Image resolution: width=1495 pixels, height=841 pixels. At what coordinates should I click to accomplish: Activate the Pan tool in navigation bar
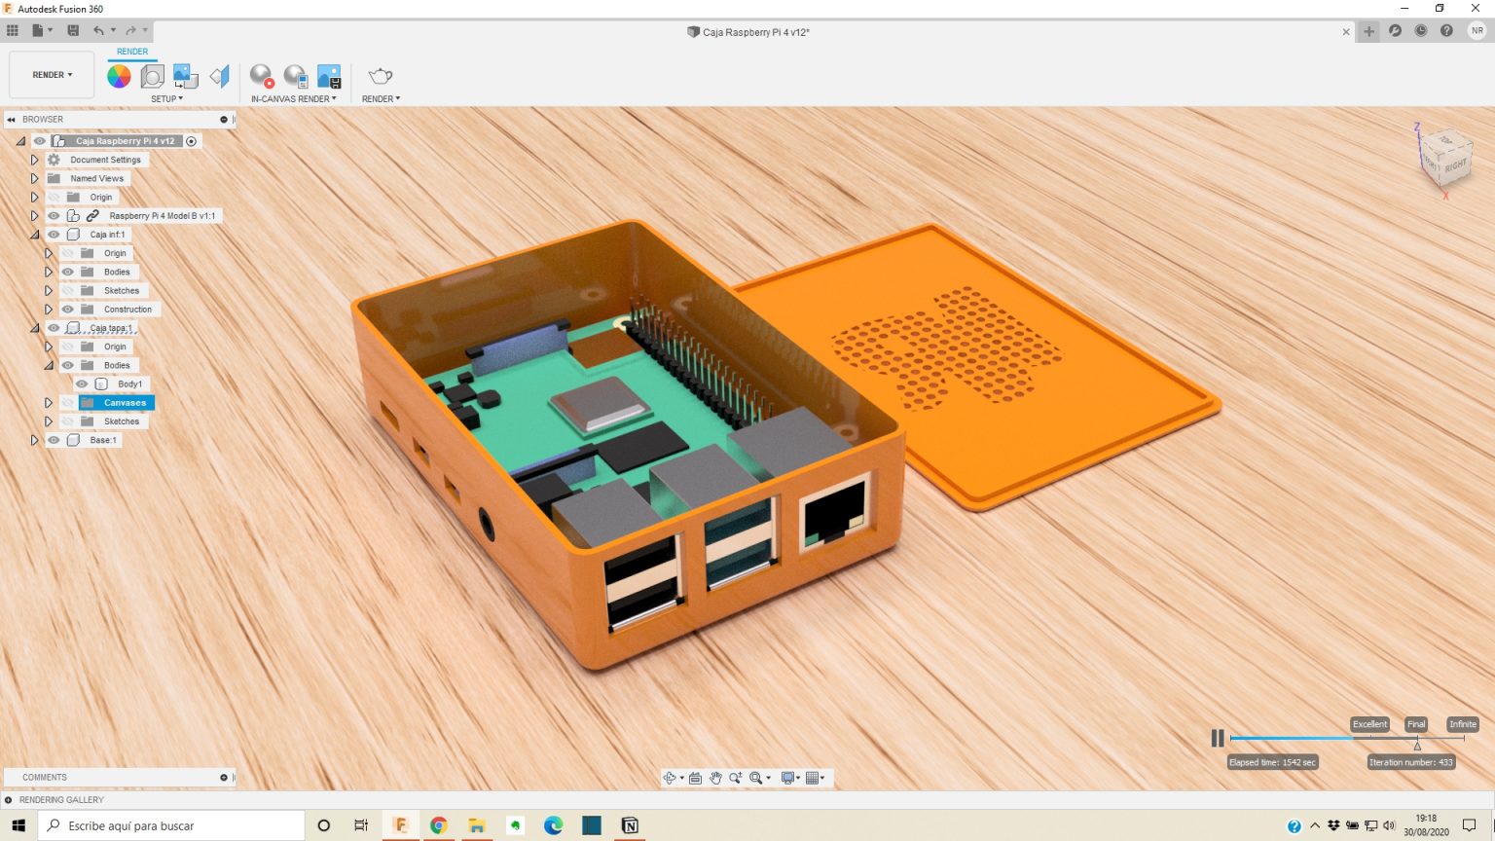pyautogui.click(x=715, y=778)
